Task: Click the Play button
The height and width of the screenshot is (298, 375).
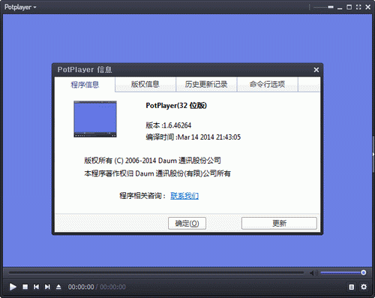Action: [x=13, y=287]
